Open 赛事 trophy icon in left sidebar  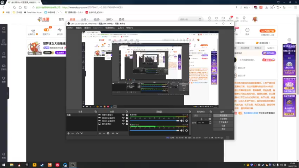point(4,80)
